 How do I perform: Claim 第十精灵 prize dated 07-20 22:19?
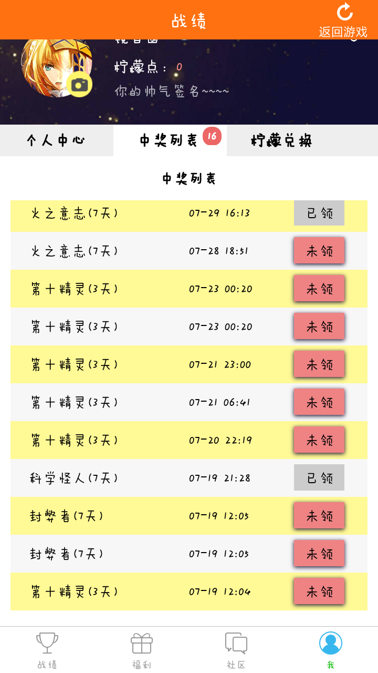click(319, 440)
